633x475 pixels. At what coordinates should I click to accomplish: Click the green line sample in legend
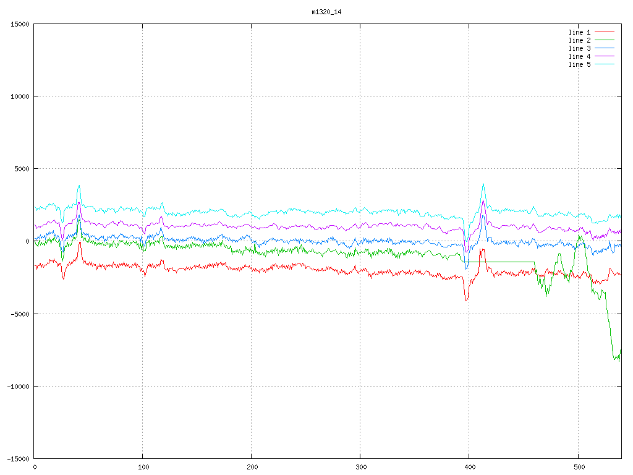(x=605, y=40)
